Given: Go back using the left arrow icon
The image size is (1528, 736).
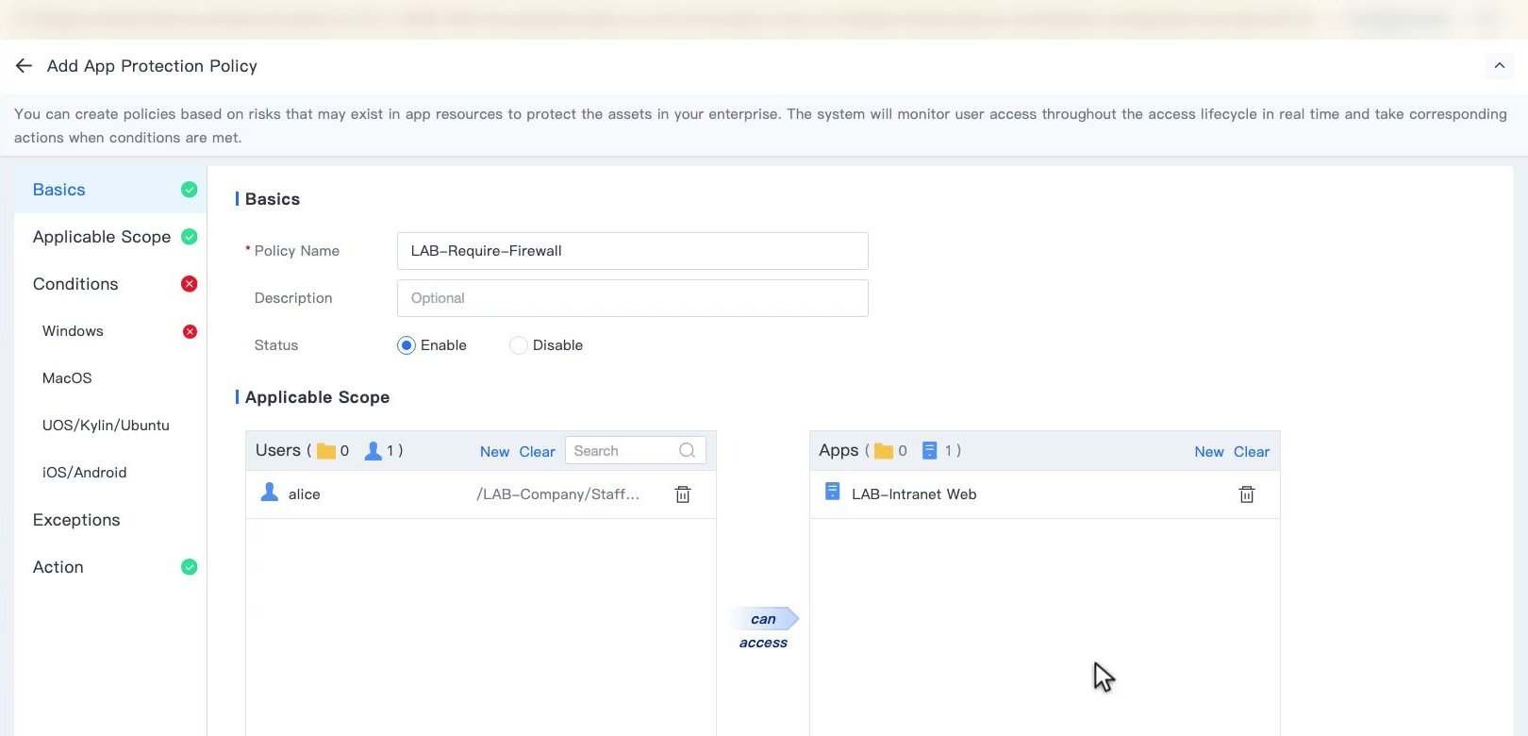Looking at the screenshot, I should tap(24, 65).
